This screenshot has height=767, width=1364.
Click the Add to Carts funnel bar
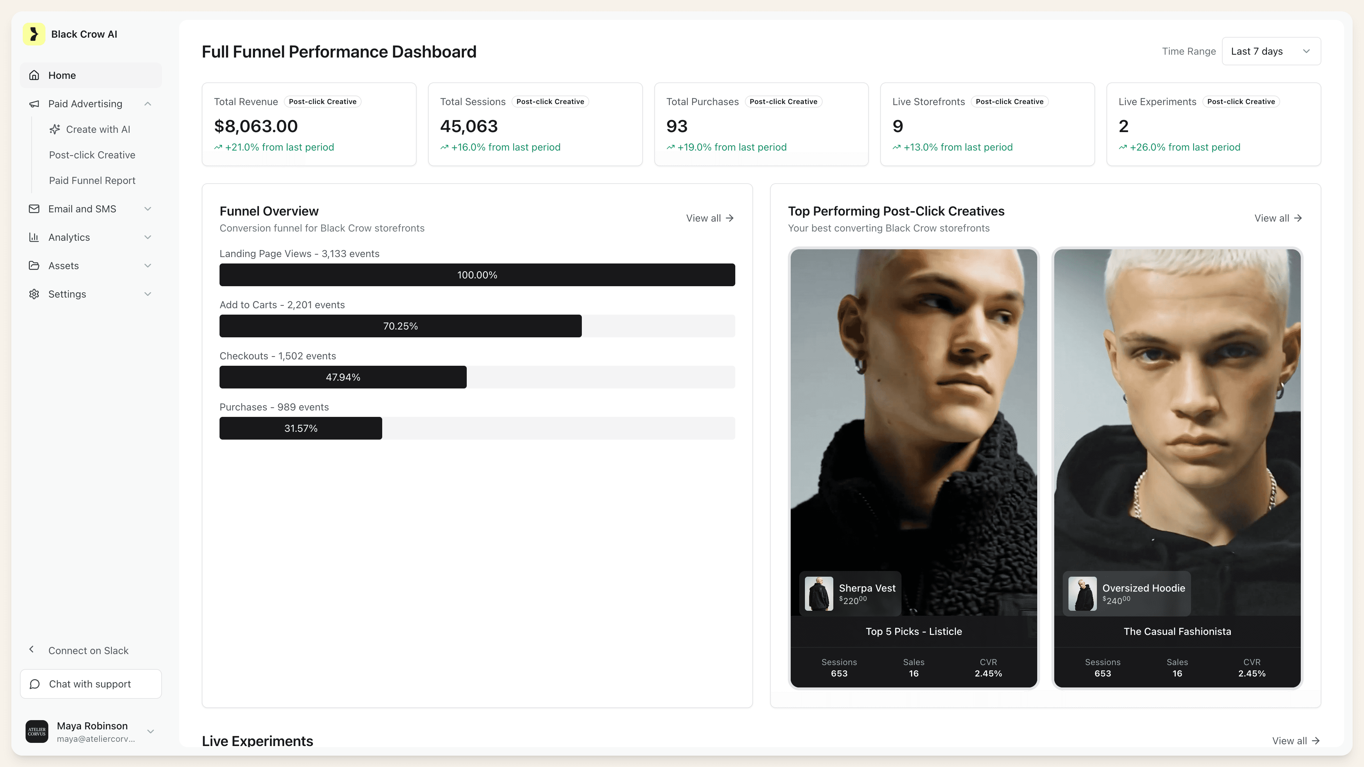click(400, 326)
